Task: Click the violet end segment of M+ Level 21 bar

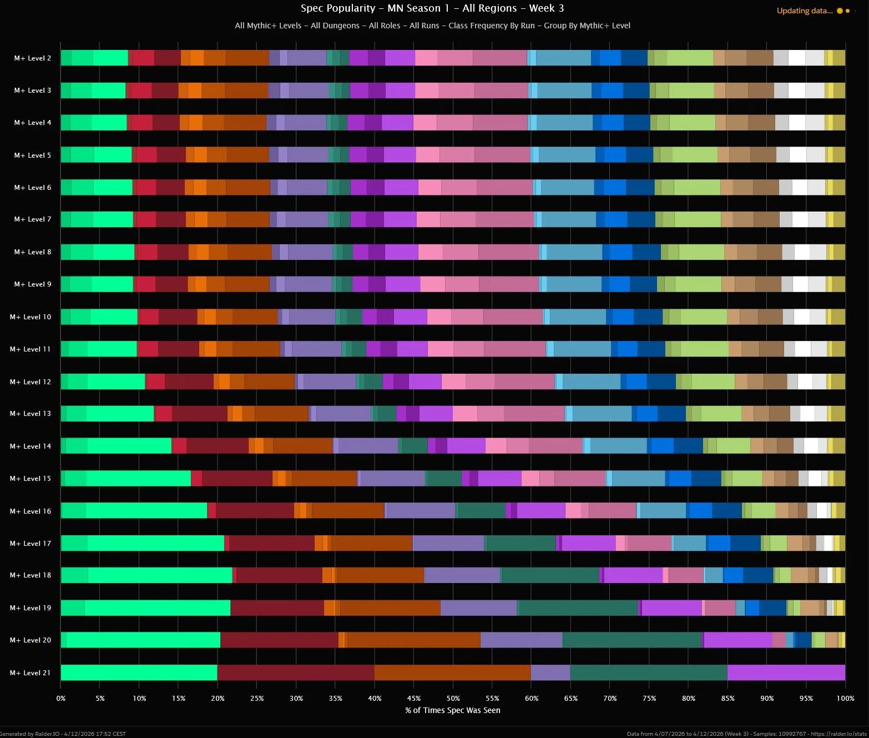Action: click(x=786, y=672)
